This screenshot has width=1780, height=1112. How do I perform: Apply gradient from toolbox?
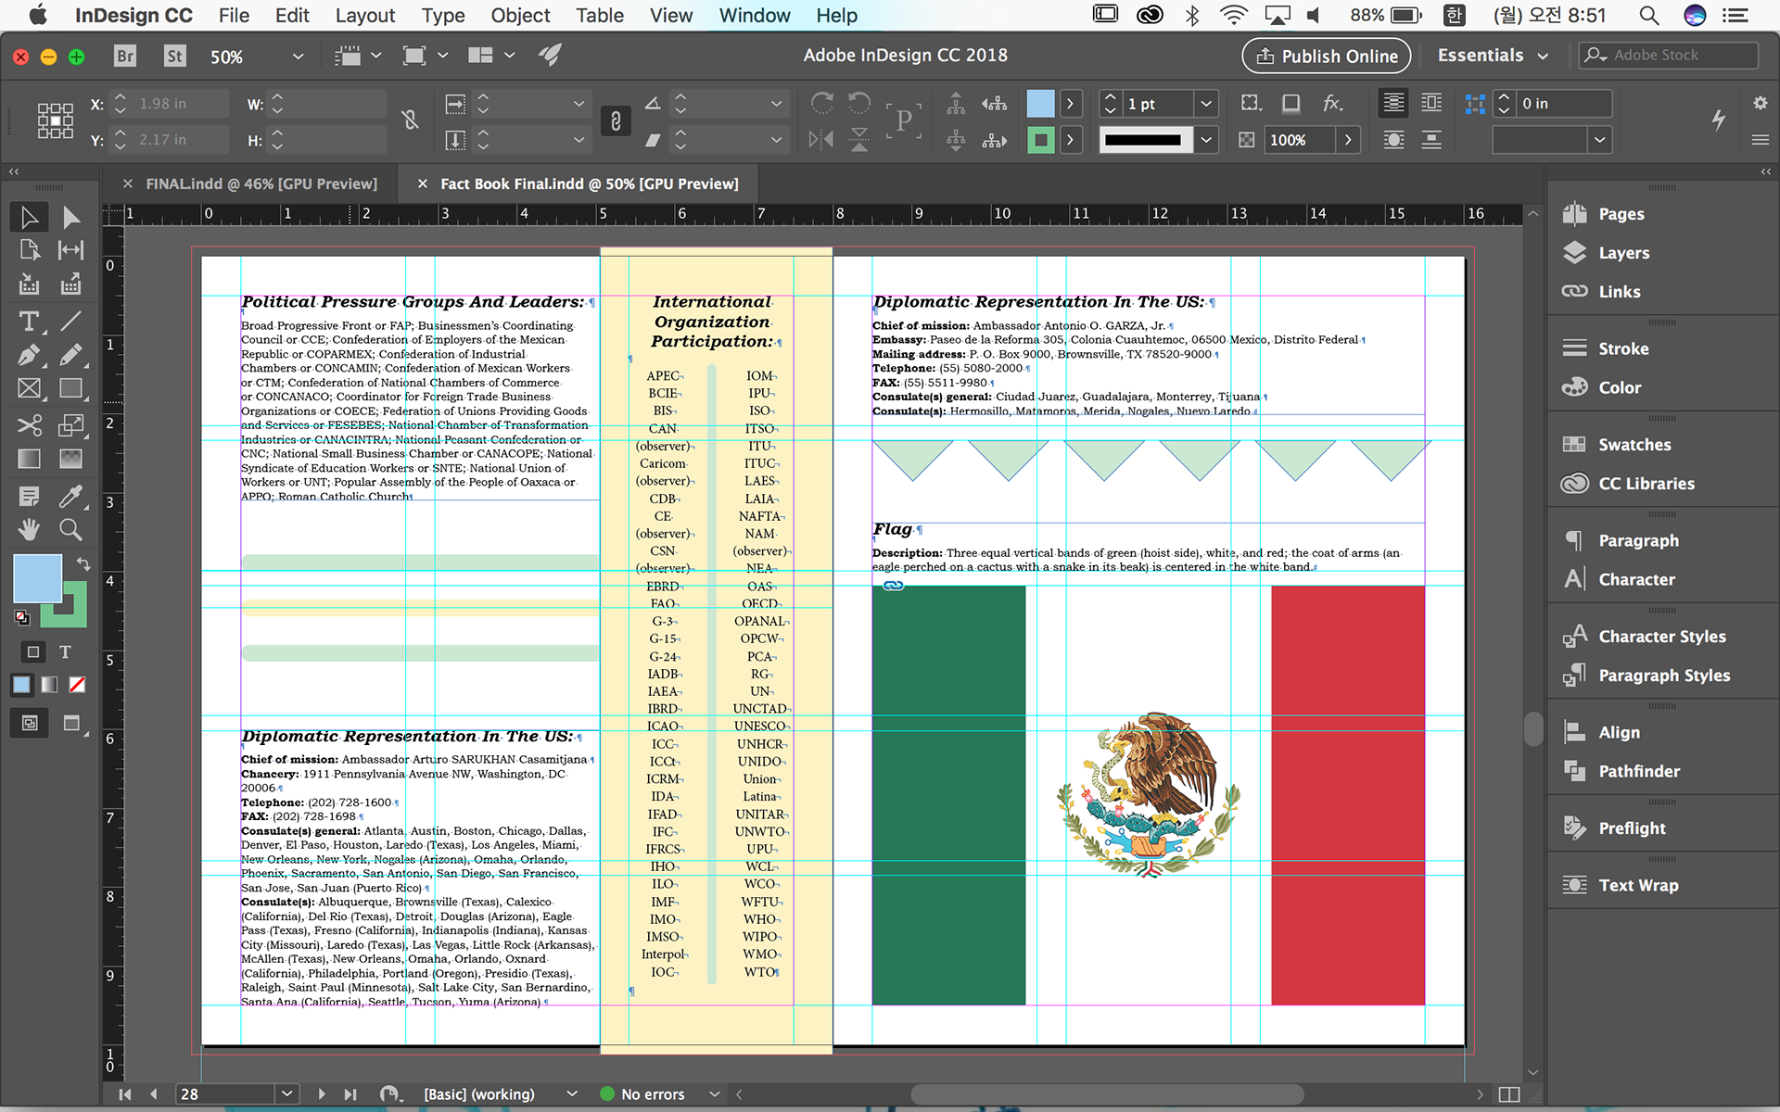49,685
